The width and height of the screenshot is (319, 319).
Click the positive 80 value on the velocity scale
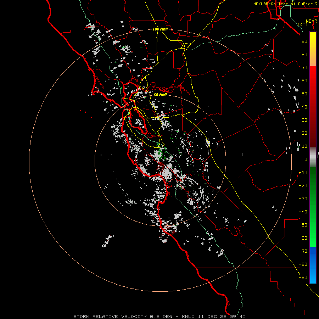coord(304,54)
